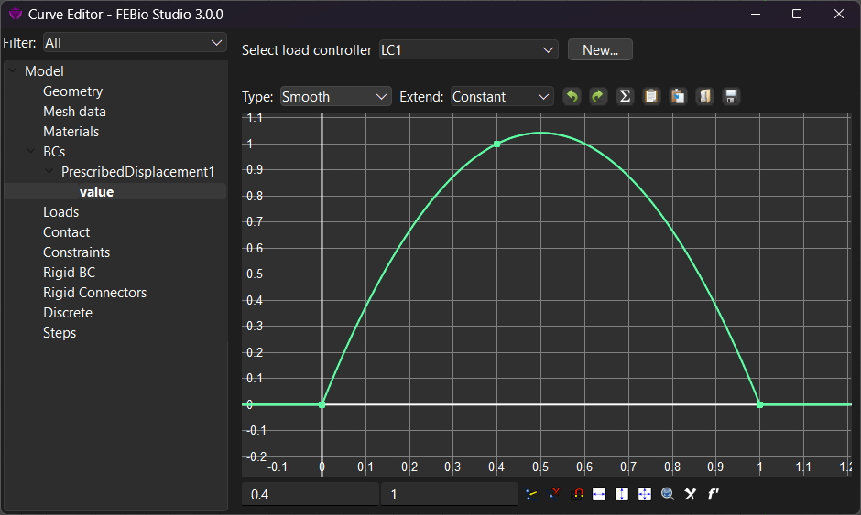Screen dimensions: 861x515
Task: Select Discrete in the model tree
Action: click(68, 313)
